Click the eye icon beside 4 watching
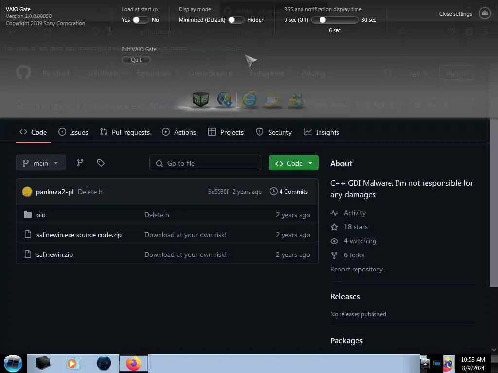This screenshot has width=498, height=373. (x=334, y=241)
